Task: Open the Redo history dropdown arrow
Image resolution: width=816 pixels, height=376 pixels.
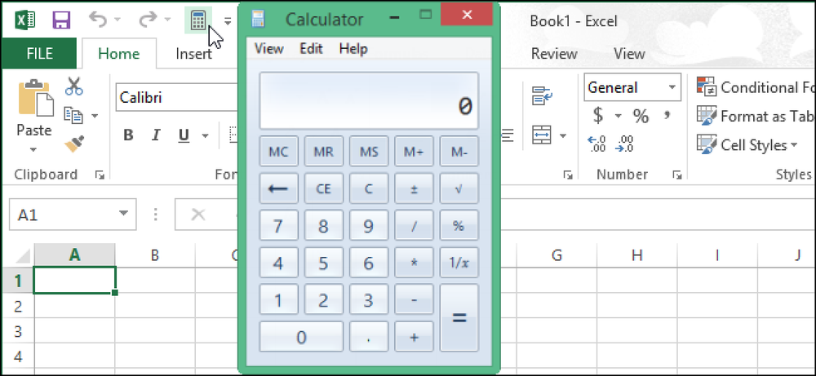Action: tap(167, 20)
